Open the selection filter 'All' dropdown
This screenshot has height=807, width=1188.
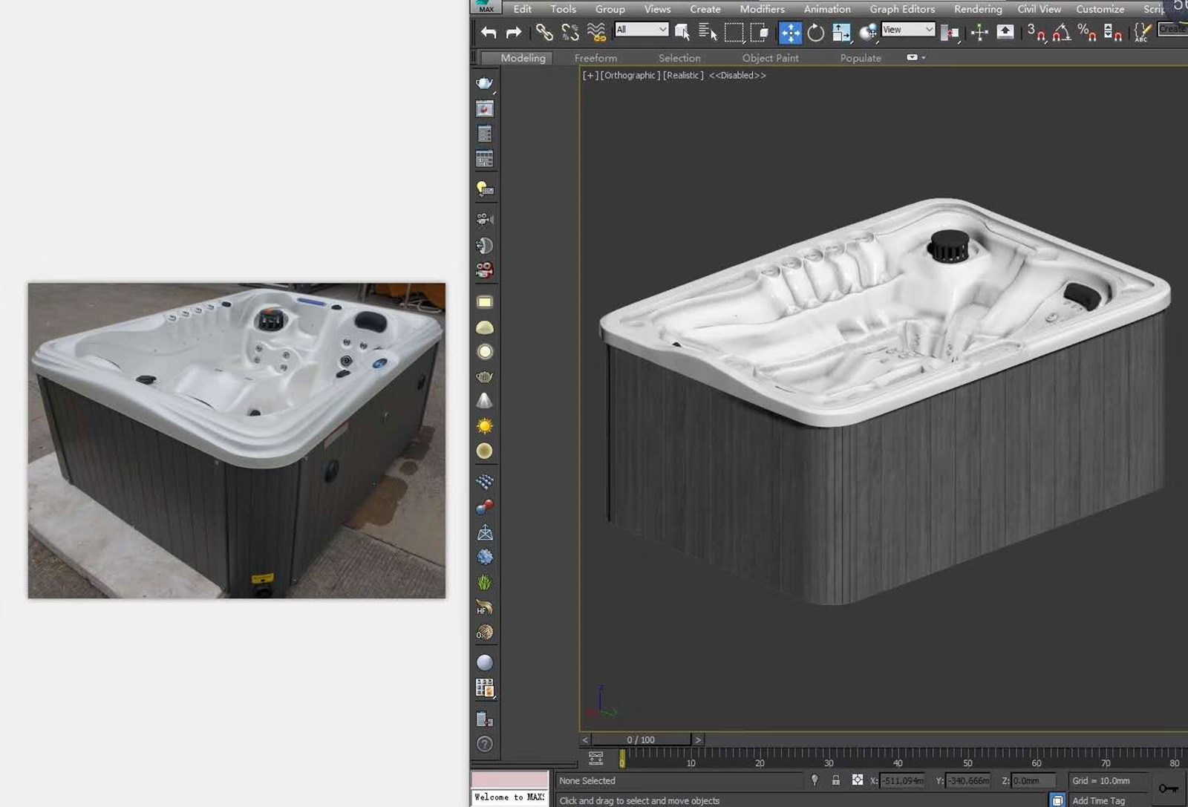642,30
